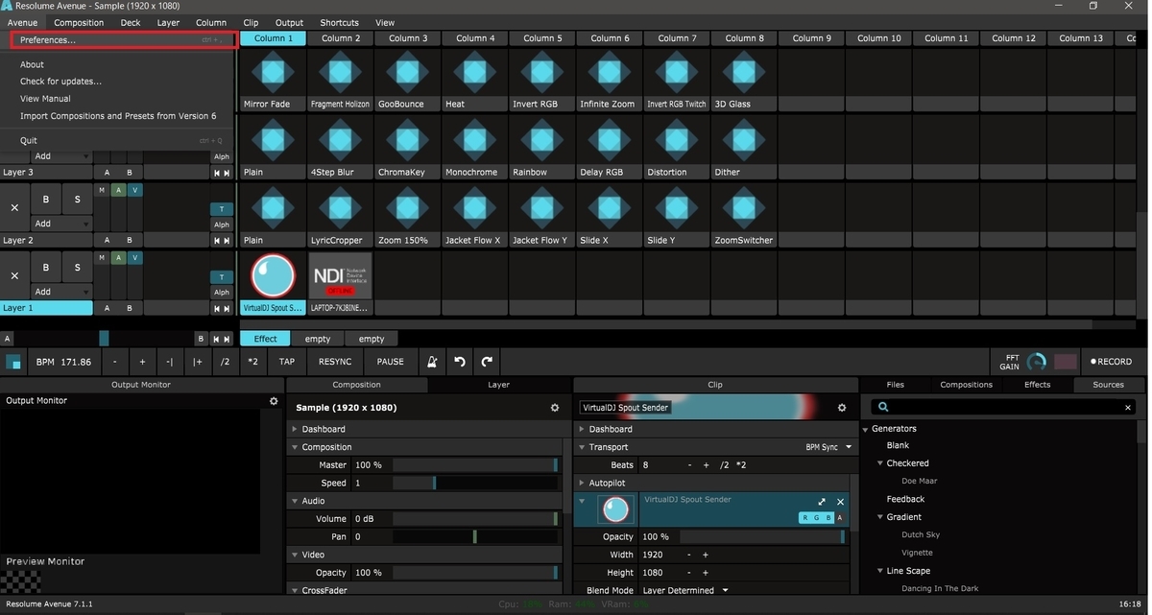Open the VirtualDJ Spout Sender clip gear icon
This screenshot has height=615, width=1152.
pos(842,407)
